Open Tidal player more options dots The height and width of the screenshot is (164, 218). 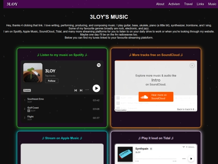(184, 159)
